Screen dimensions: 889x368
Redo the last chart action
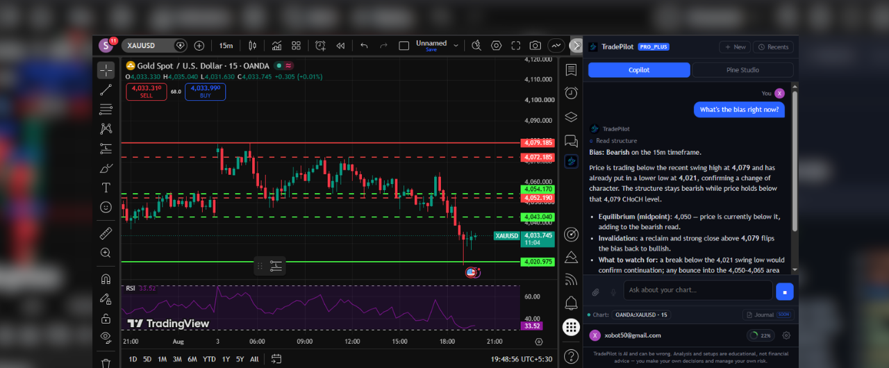(x=383, y=45)
